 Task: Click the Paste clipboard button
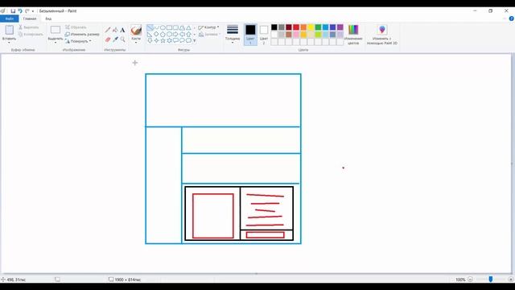pos(9,30)
